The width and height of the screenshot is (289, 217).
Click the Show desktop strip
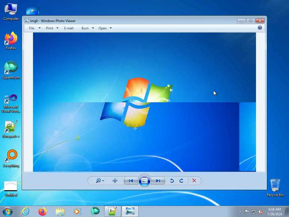coord(287,212)
